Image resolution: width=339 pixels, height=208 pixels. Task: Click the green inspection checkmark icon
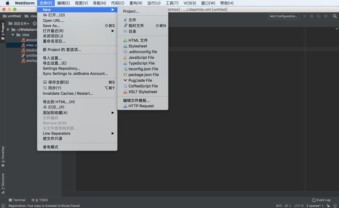(337, 29)
